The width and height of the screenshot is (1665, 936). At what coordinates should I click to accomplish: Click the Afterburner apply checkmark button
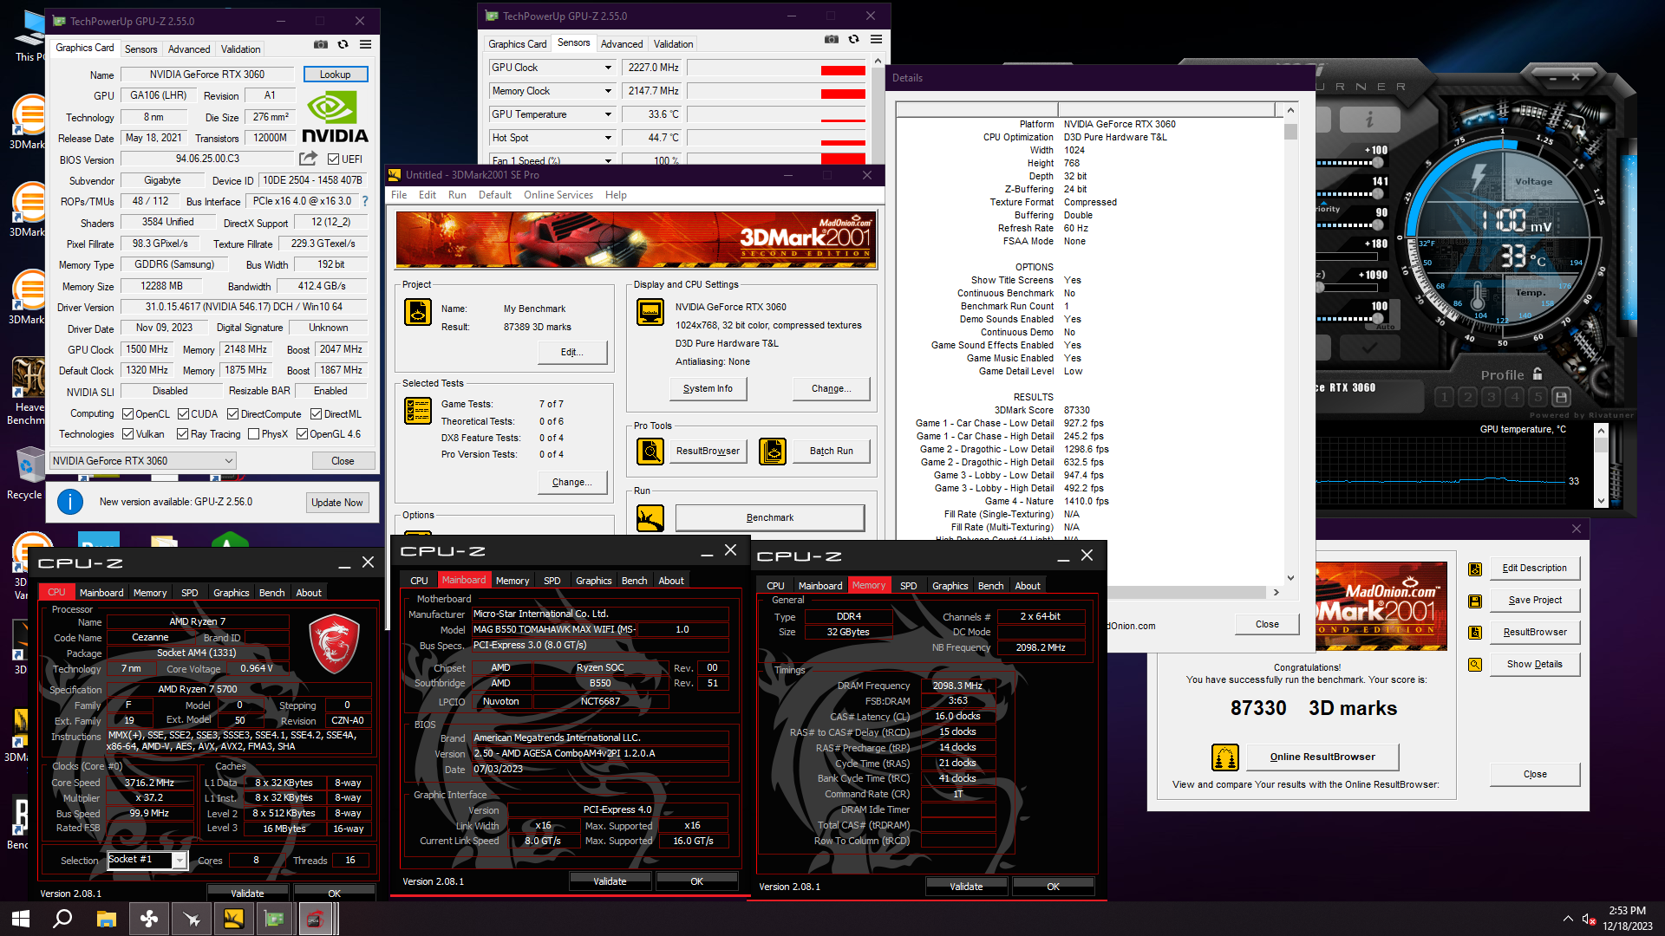(x=1369, y=348)
